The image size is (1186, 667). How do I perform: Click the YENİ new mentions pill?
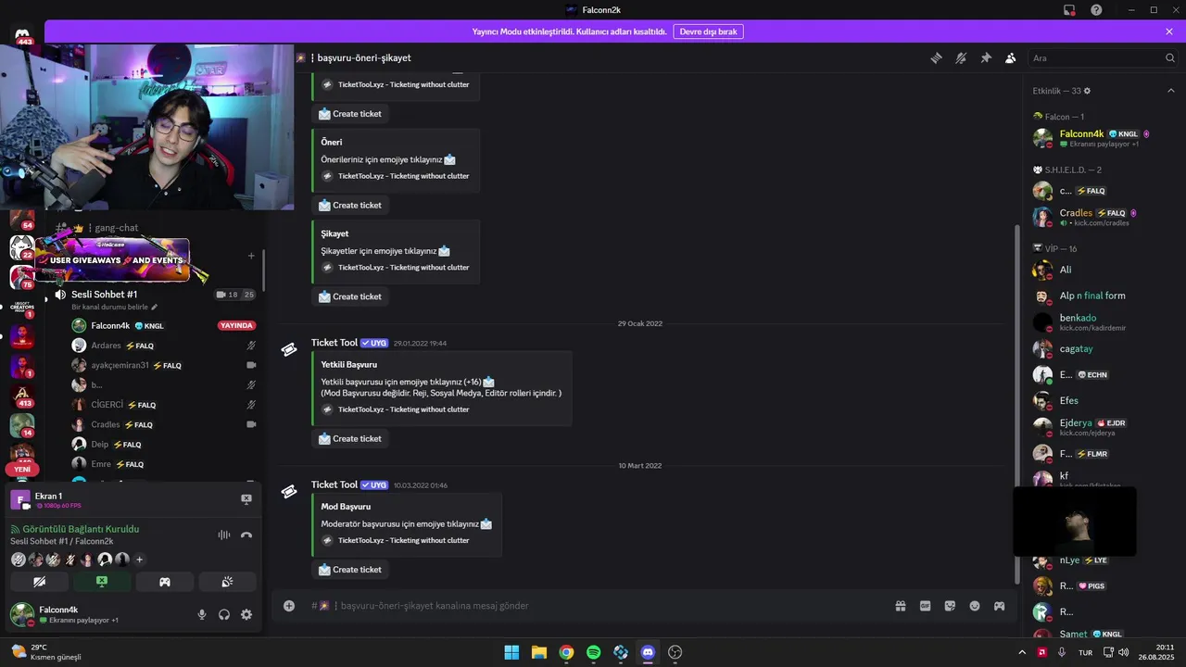click(x=22, y=470)
